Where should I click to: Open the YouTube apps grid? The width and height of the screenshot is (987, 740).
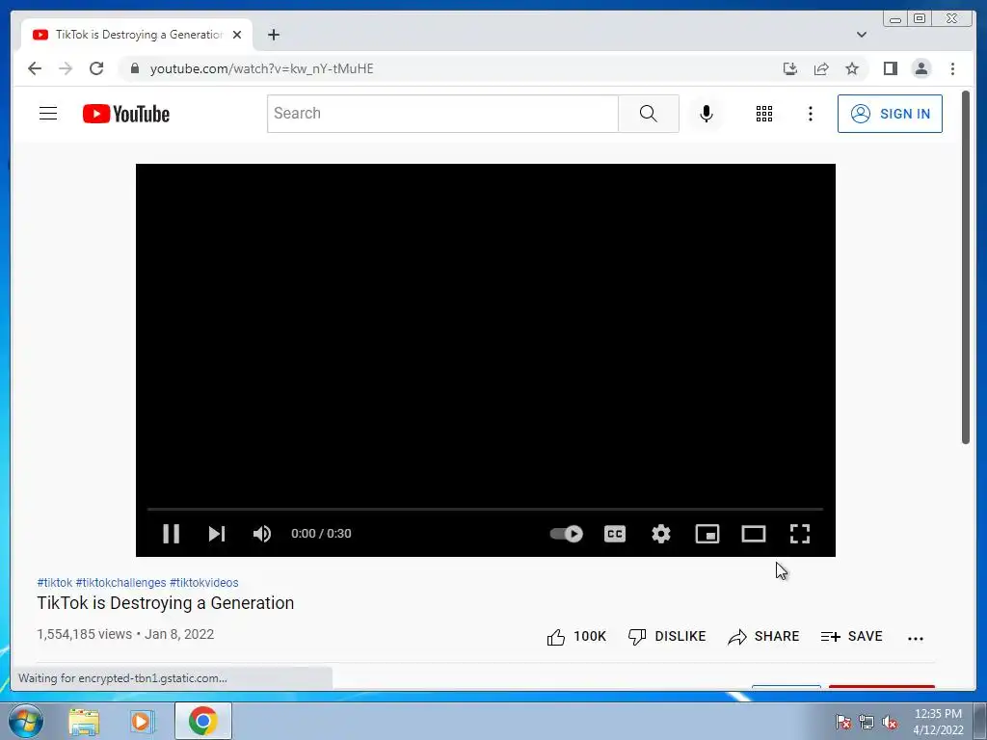[764, 114]
